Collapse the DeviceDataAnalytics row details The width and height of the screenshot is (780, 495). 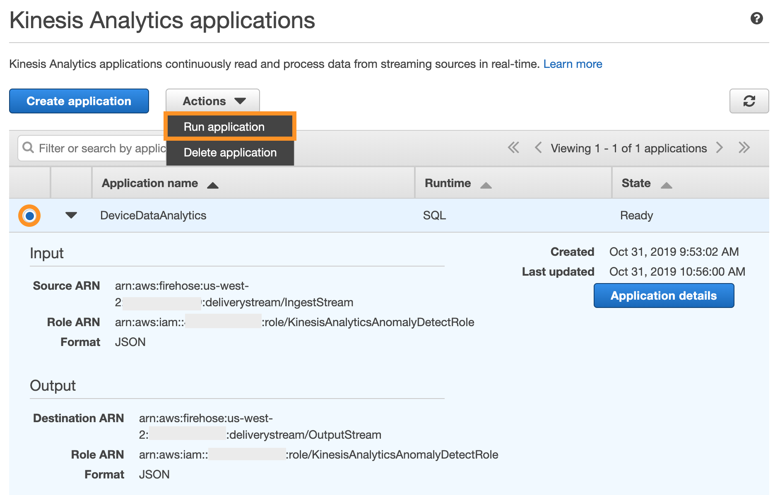71,215
